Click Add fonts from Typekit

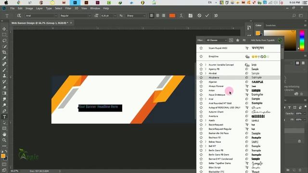pos(263,40)
